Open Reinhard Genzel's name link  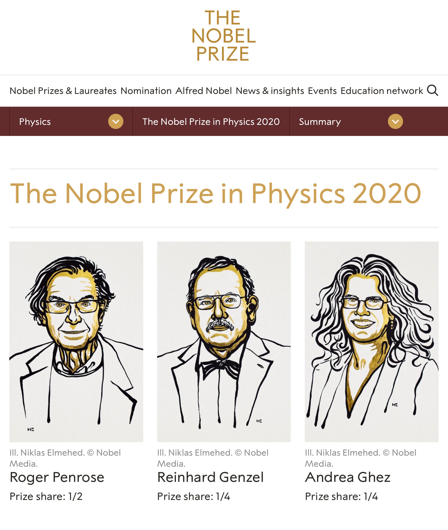pyautogui.click(x=210, y=477)
